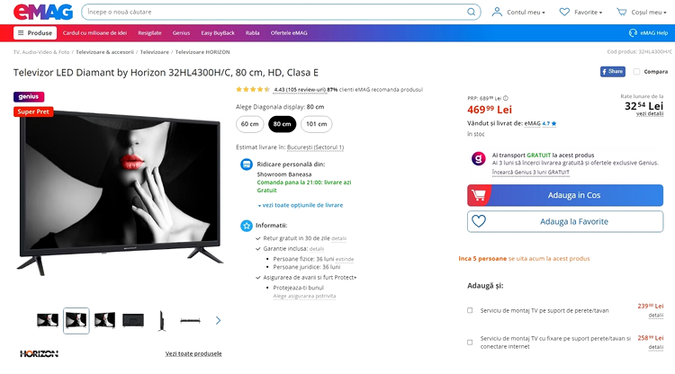Click the PRP price info icon
This screenshot has width=675, height=374.
[x=506, y=98]
